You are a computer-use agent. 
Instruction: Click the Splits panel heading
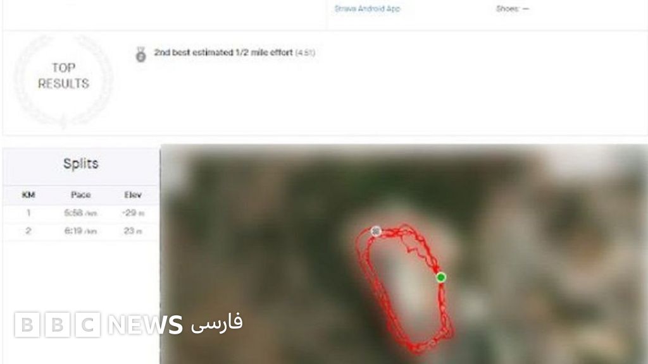click(80, 164)
